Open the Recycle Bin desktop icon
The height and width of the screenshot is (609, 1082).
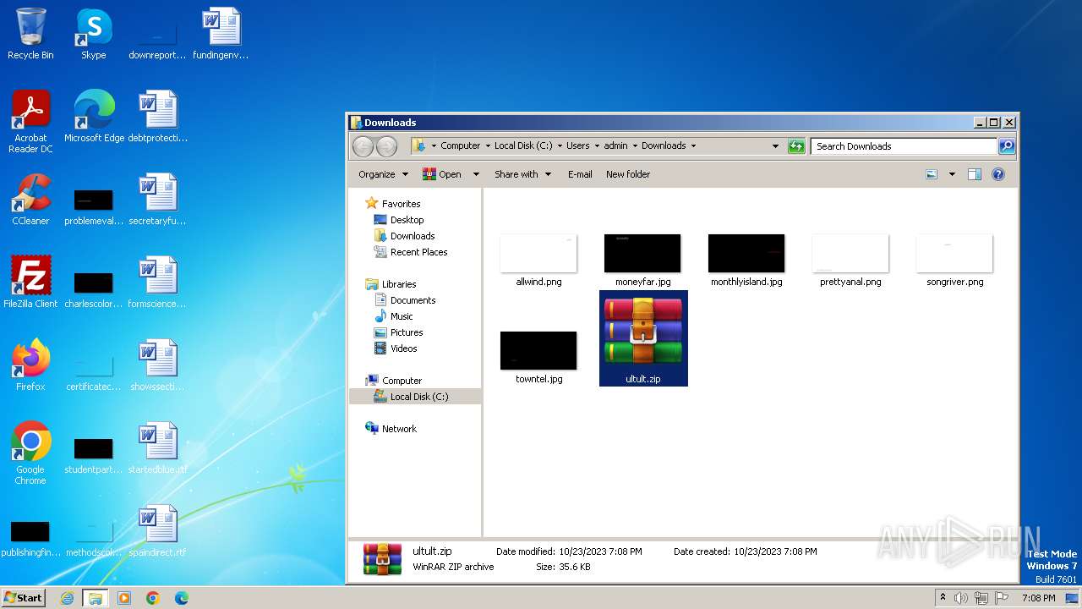(x=30, y=34)
